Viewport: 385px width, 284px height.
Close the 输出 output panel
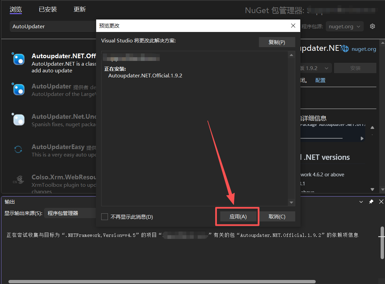tap(381, 202)
